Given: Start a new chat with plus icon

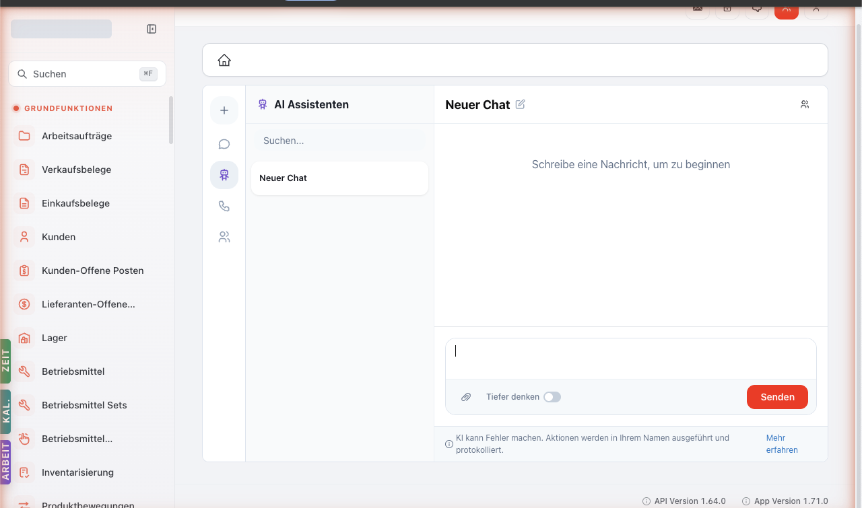Looking at the screenshot, I should click(x=224, y=110).
